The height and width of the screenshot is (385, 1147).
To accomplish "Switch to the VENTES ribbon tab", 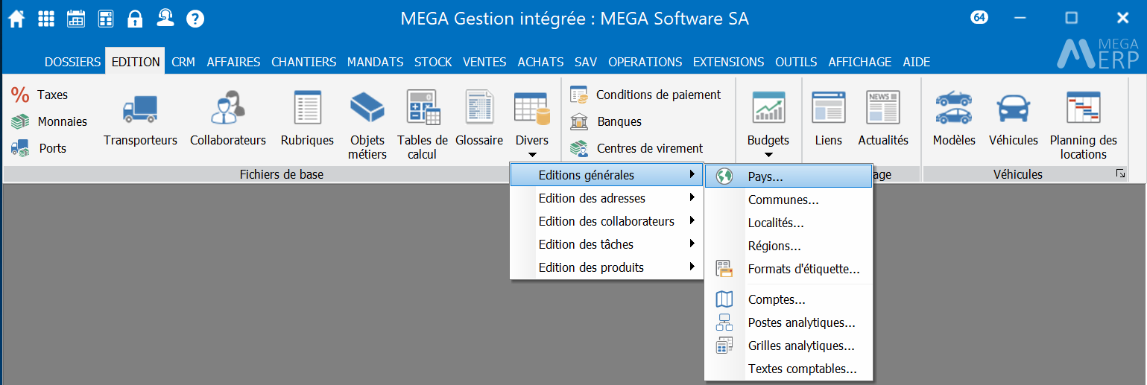I will pos(484,62).
